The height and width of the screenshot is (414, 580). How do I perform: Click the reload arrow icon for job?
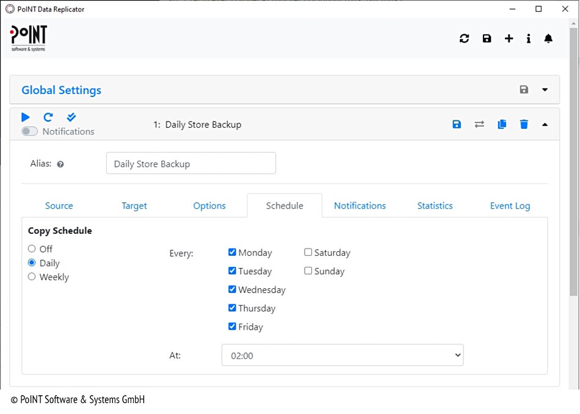click(x=48, y=117)
